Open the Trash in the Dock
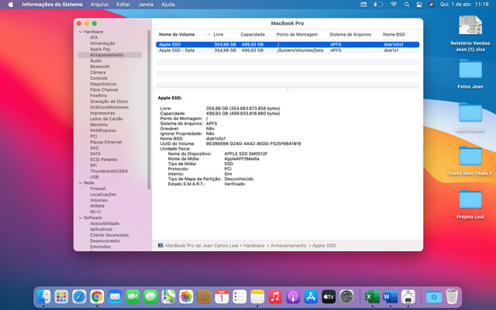 coord(452,297)
